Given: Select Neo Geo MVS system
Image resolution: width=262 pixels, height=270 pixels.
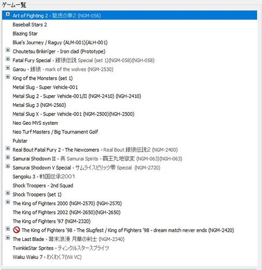Looking at the screenshot, I should (x=35, y=123).
